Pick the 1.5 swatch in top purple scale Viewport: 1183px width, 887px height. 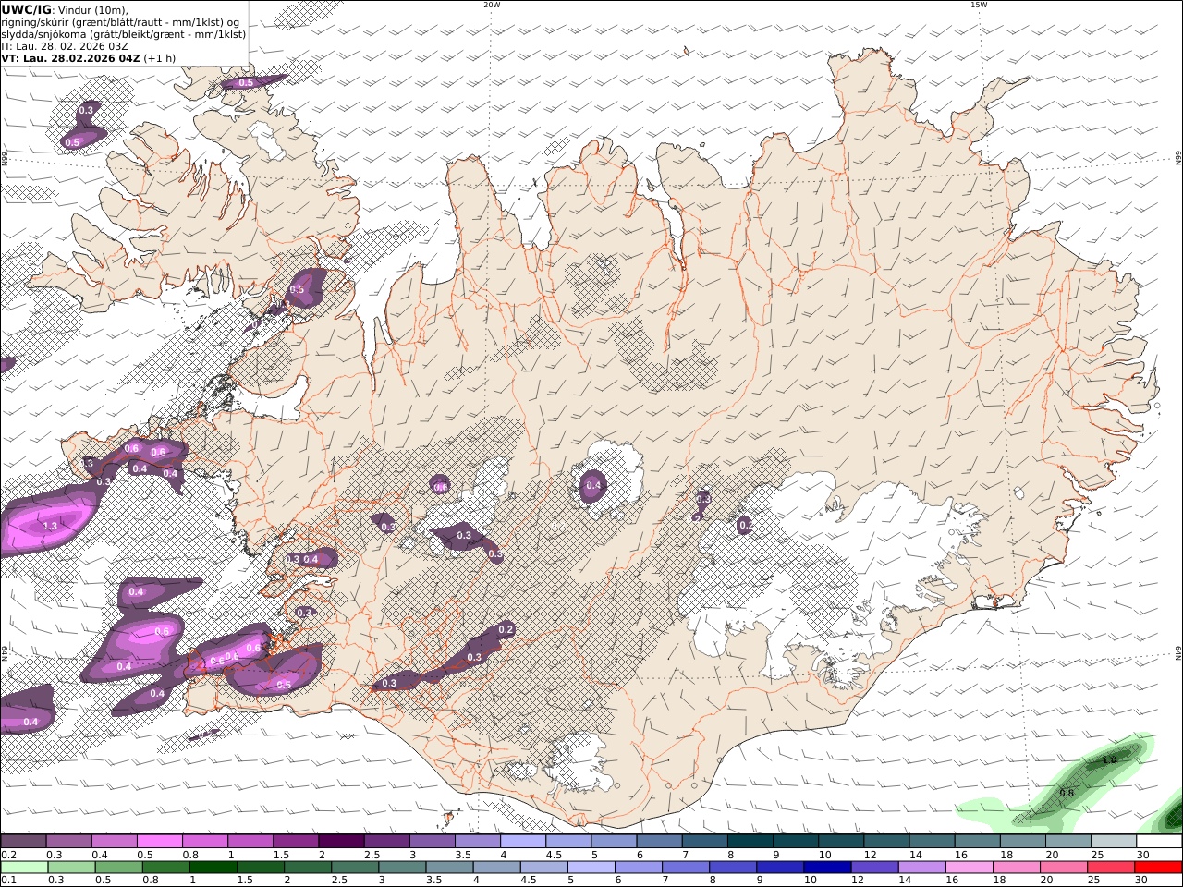pos(295,841)
